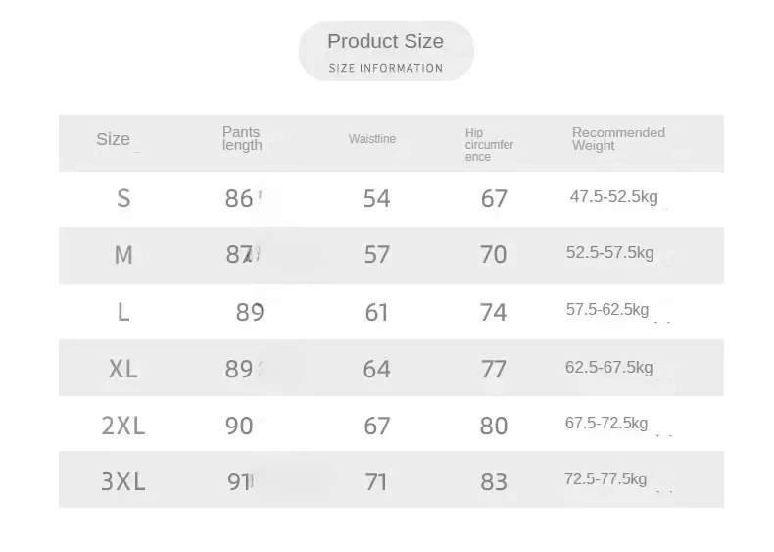Image resolution: width=774 pixels, height=552 pixels.
Task: Click the S size row label
Action: click(123, 199)
